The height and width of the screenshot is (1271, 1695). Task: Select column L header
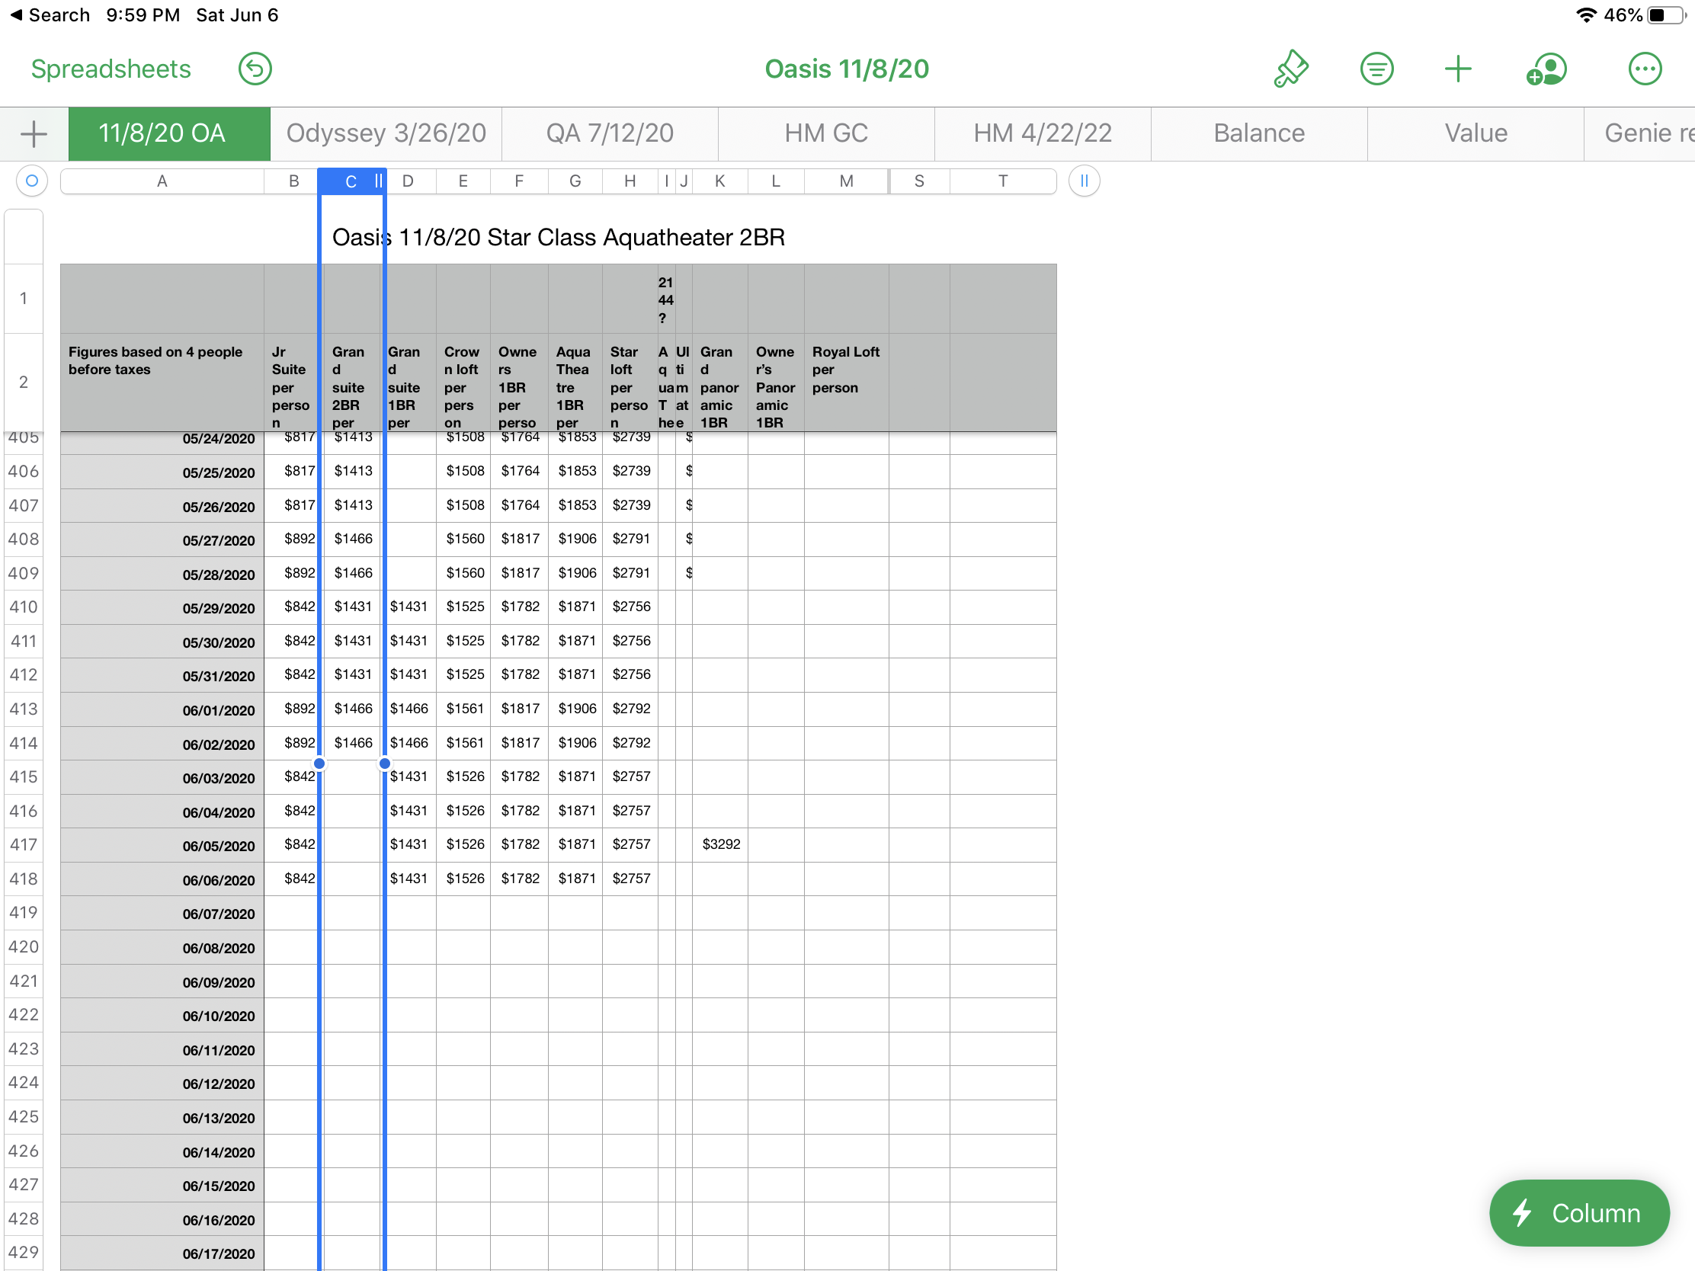[775, 181]
